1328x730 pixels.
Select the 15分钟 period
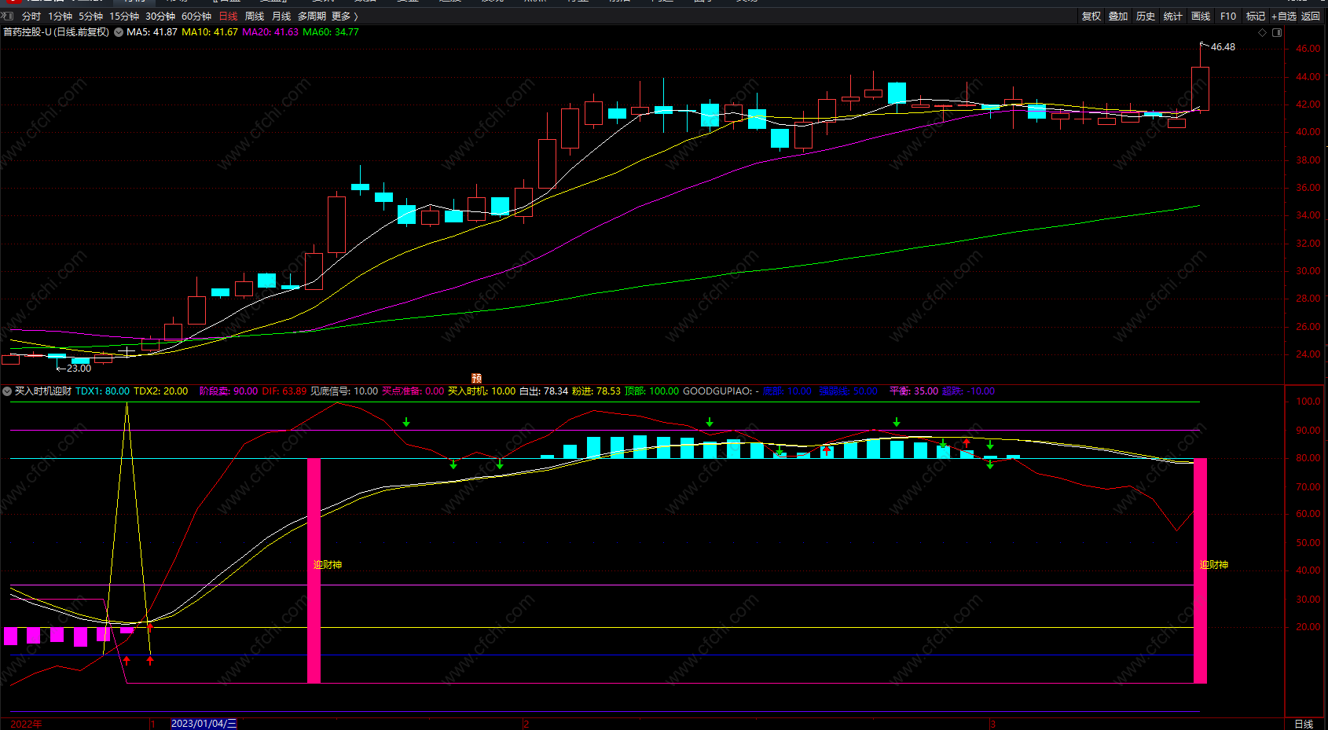point(124,17)
